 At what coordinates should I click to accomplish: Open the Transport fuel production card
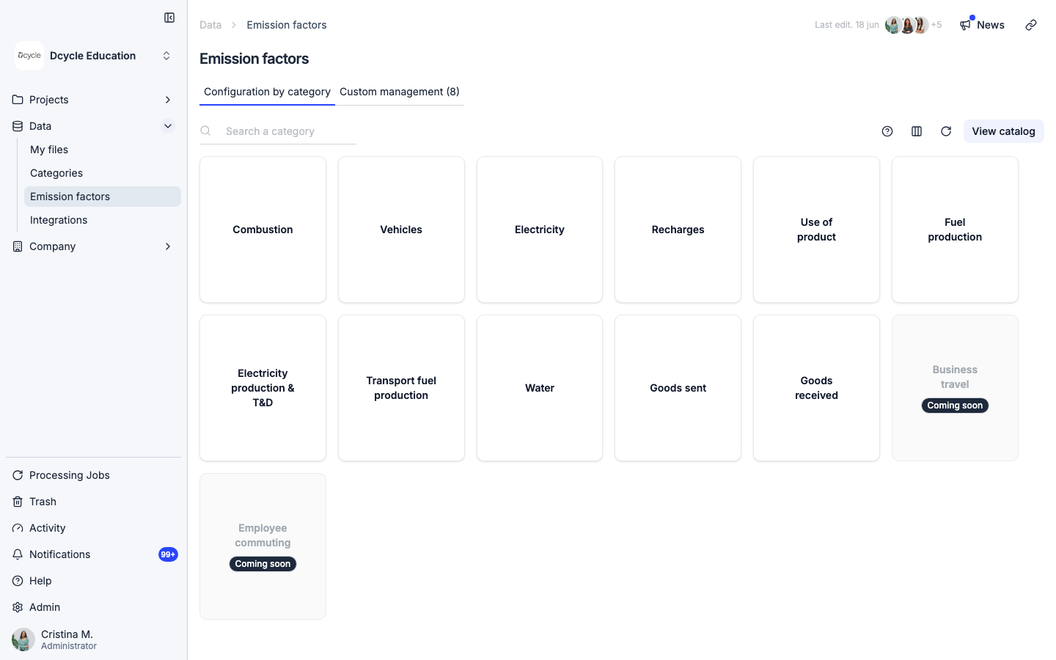coord(401,388)
